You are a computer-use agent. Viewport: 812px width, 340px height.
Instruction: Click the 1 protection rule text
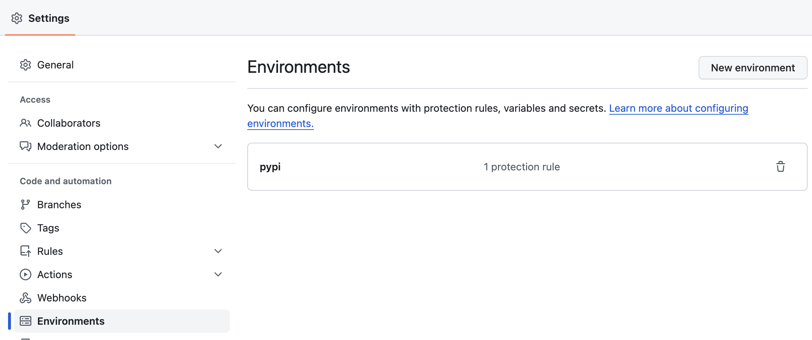(522, 167)
